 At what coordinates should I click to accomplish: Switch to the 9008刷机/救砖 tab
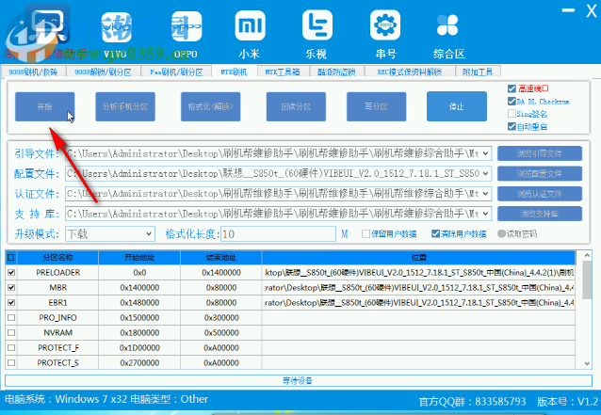coord(33,72)
